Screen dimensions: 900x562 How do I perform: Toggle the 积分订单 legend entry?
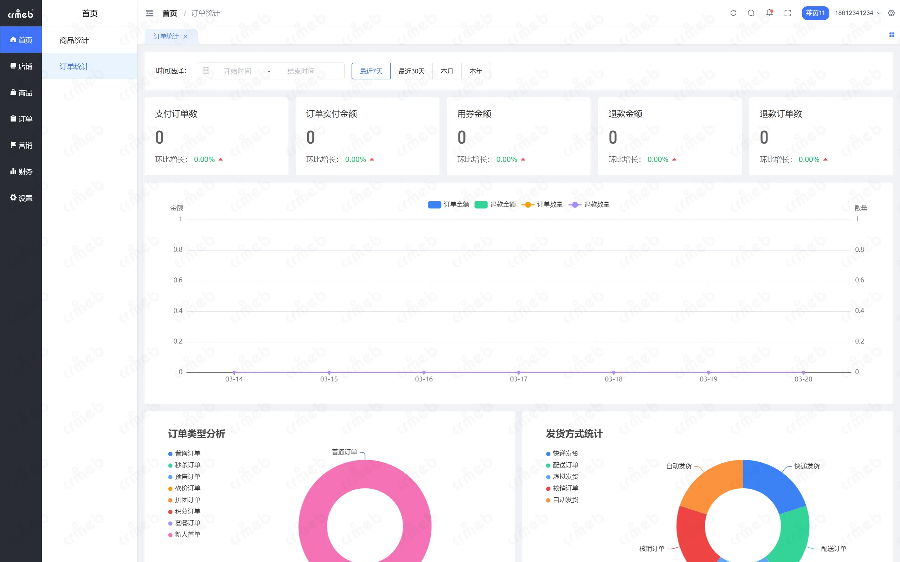(x=184, y=511)
